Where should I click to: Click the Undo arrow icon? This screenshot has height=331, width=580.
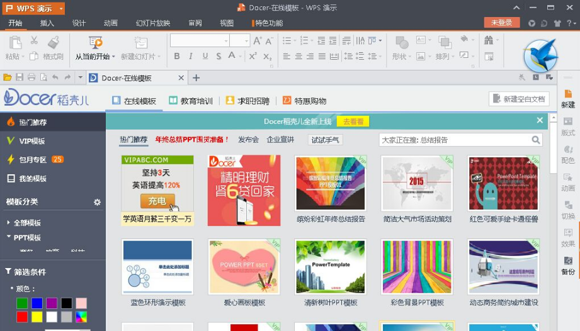55,77
